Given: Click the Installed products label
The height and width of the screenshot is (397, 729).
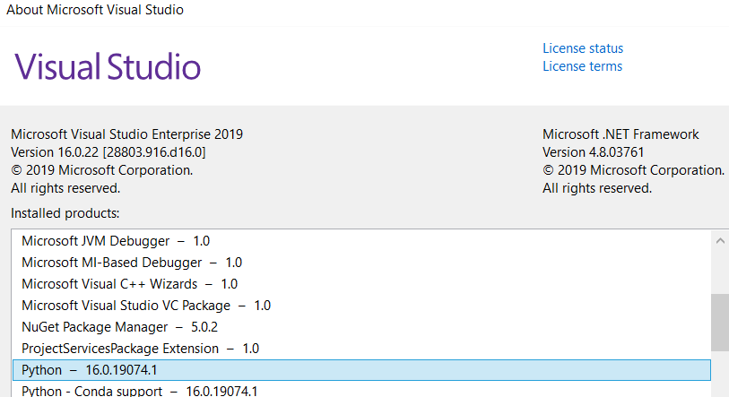Looking at the screenshot, I should coord(65,213).
